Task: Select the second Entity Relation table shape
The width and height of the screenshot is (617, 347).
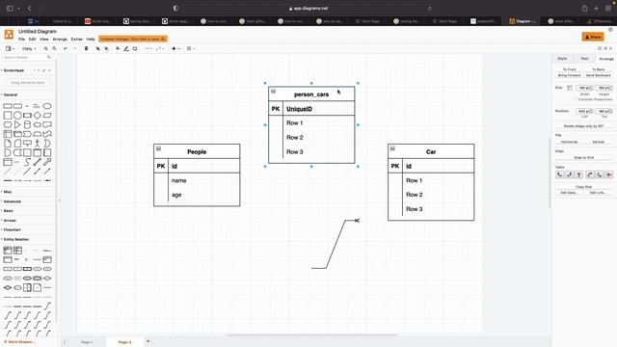Action: pos(17,251)
